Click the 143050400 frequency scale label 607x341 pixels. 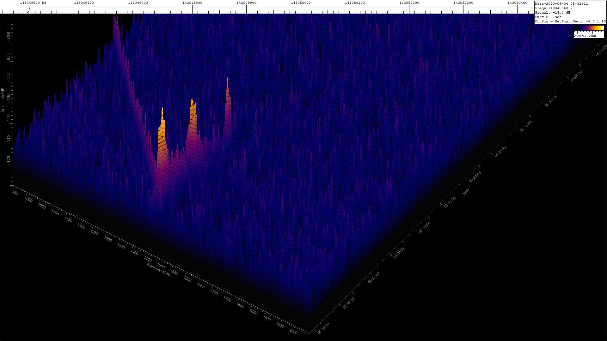pos(518,3)
